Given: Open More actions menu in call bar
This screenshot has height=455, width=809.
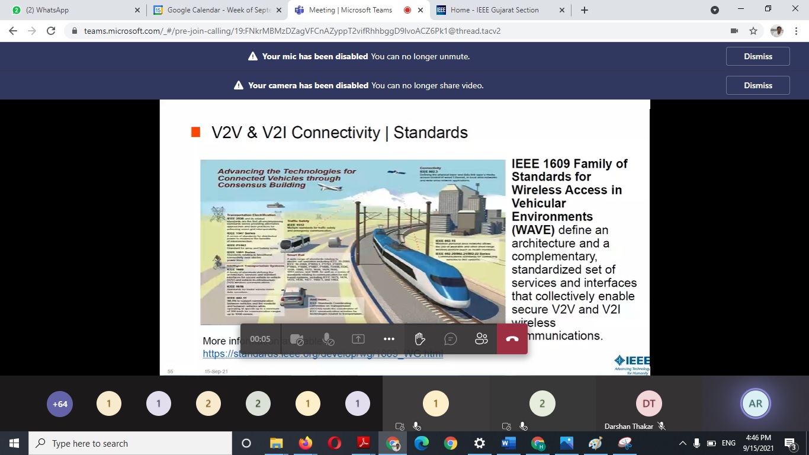Looking at the screenshot, I should (x=389, y=339).
